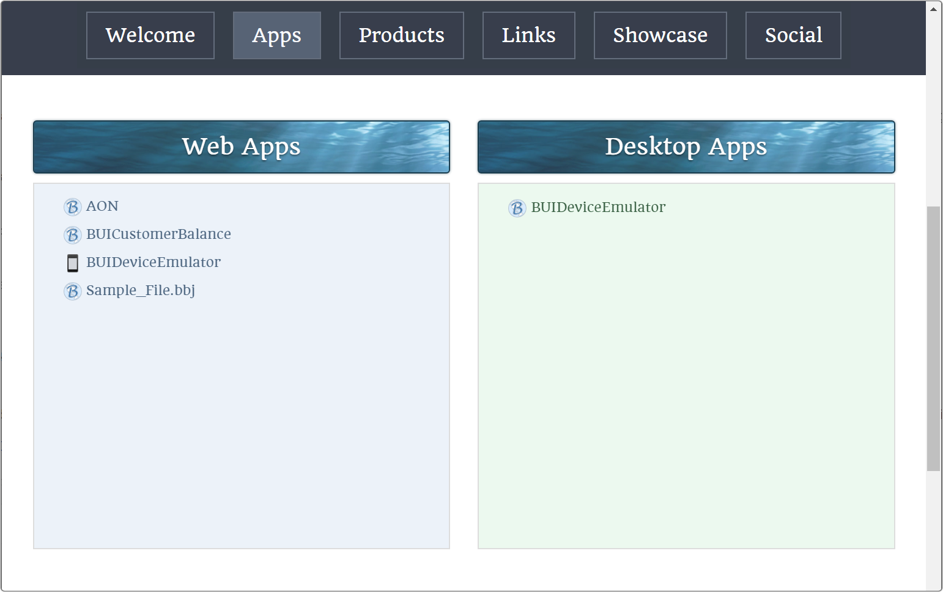The height and width of the screenshot is (592, 943).
Task: Click the vertical scrollbar thumb
Action: pos(933,338)
